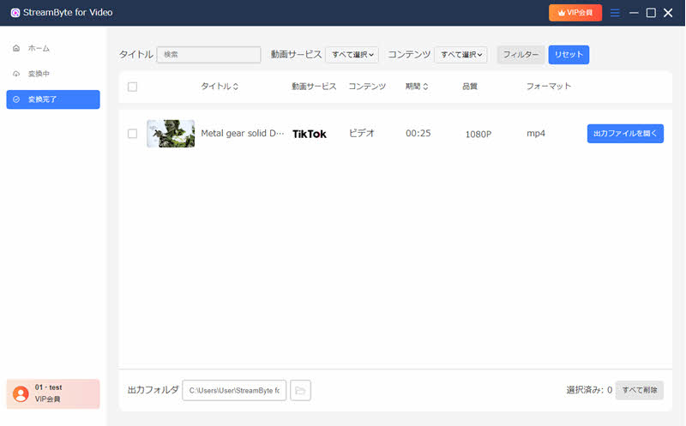Check the Metal gear solid row checkbox
The width and height of the screenshot is (686, 426).
coord(133,134)
